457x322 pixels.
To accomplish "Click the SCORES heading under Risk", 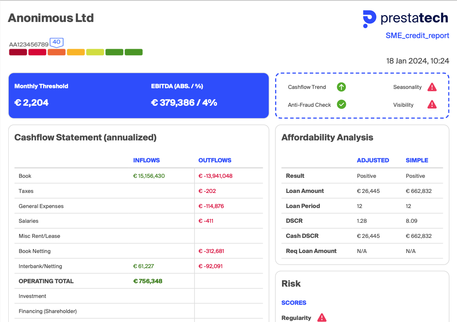I will tap(294, 303).
